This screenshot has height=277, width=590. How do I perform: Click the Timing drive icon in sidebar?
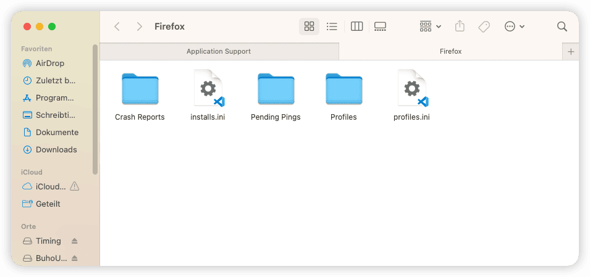pyautogui.click(x=27, y=241)
